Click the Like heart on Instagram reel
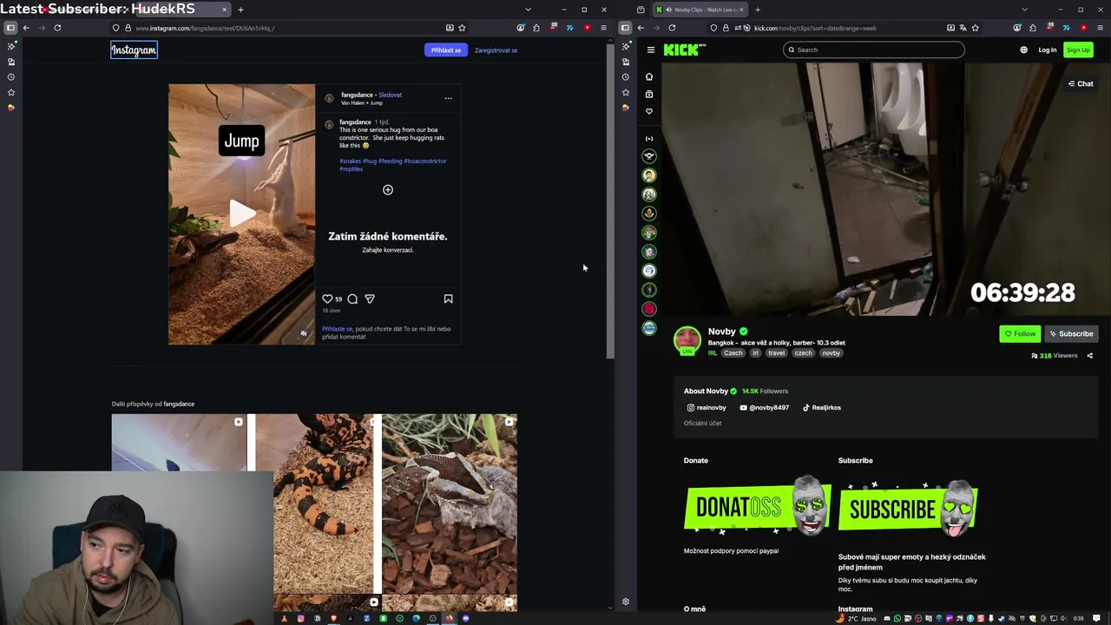The image size is (1111, 625). 327,299
